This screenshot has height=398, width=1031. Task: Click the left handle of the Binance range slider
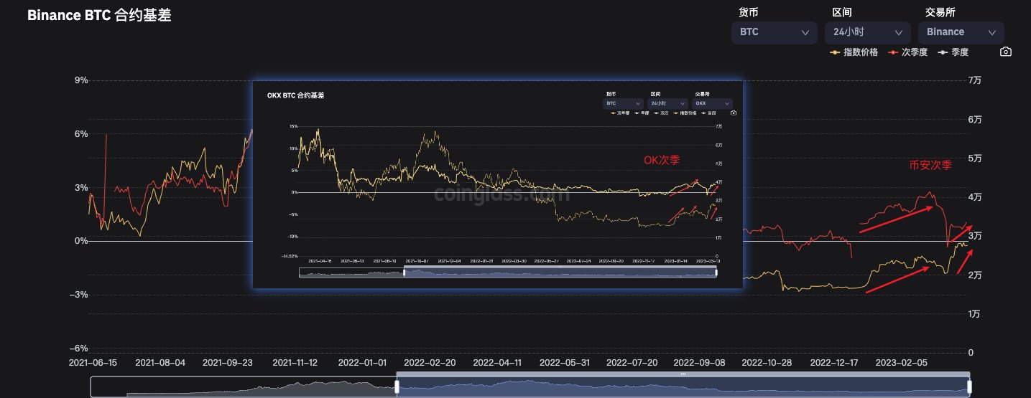[397, 387]
